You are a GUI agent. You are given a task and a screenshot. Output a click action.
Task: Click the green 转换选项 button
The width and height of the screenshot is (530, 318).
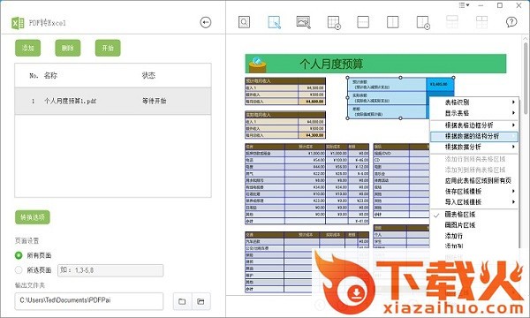pyautogui.click(x=33, y=217)
